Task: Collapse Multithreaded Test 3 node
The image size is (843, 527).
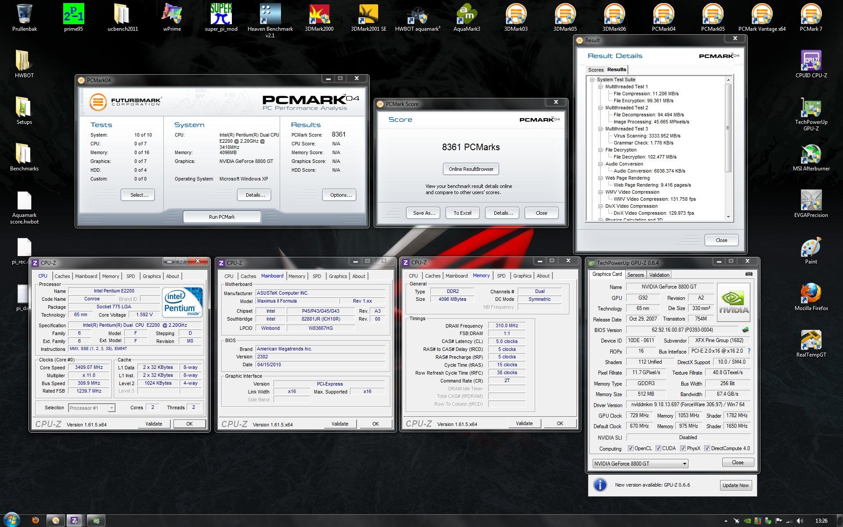Action: point(601,129)
